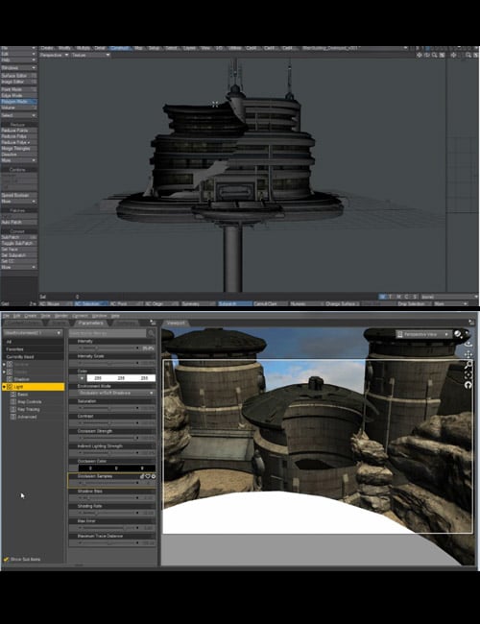Select the pan crosshair tool in DAZ viewport
This screenshot has width=480, height=624.
[x=468, y=354]
